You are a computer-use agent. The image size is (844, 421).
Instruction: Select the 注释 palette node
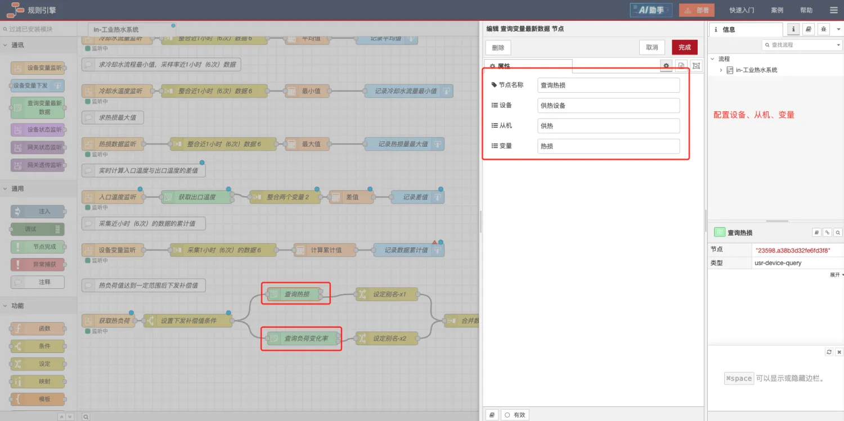[38, 282]
